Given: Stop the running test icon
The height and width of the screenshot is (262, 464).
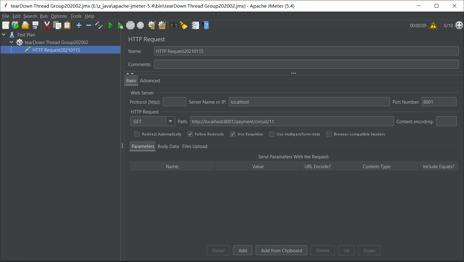Looking at the screenshot, I should [130, 25].
